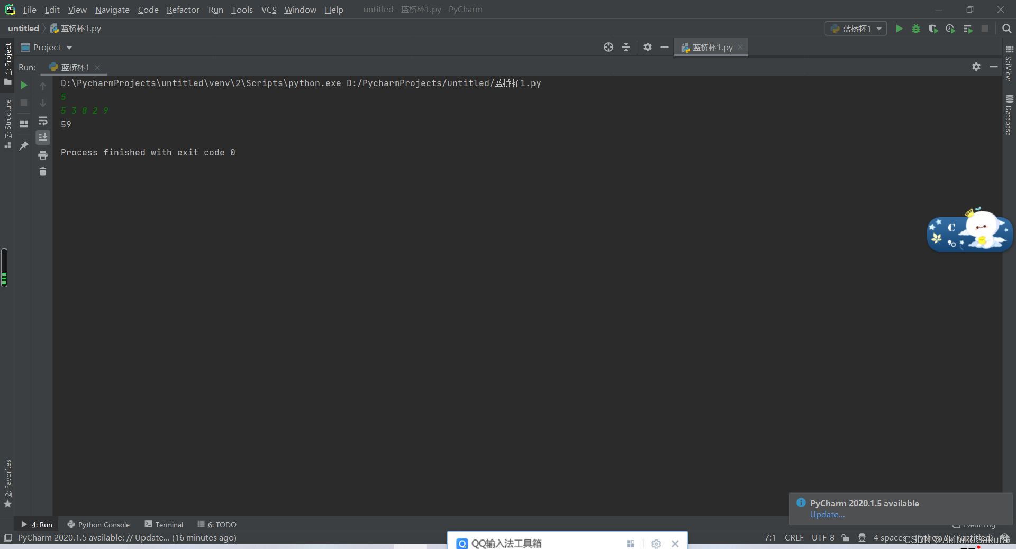Toggle scroll to end in console
The height and width of the screenshot is (549, 1016).
43,137
